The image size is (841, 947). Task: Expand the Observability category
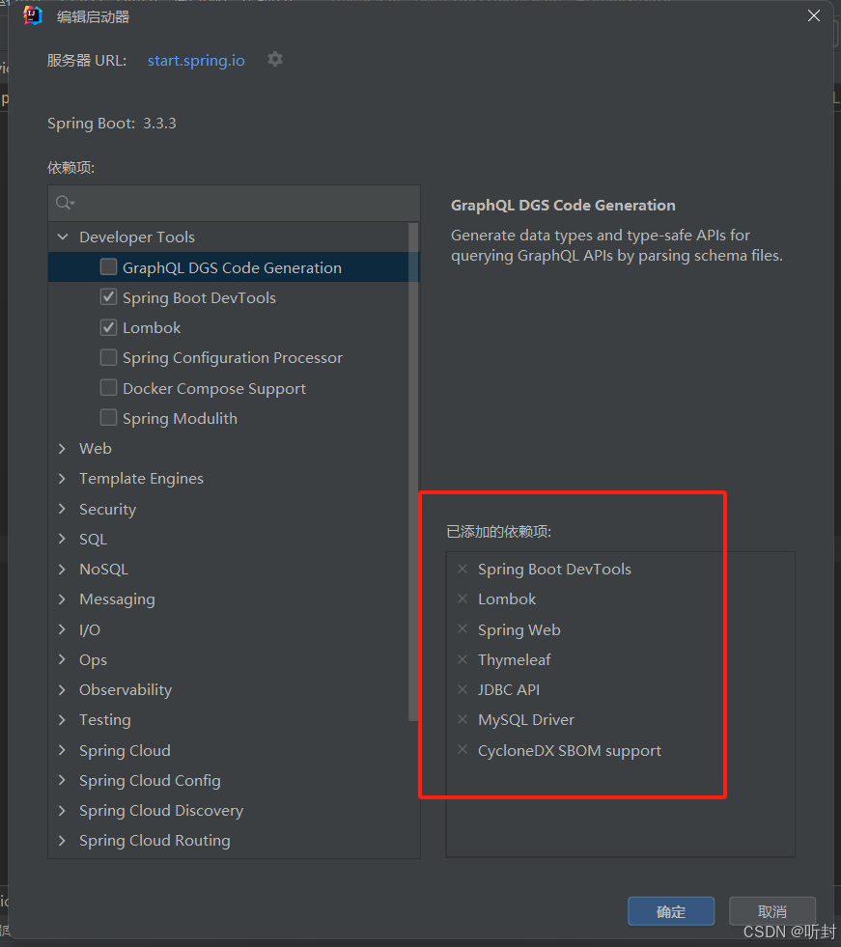click(x=62, y=689)
